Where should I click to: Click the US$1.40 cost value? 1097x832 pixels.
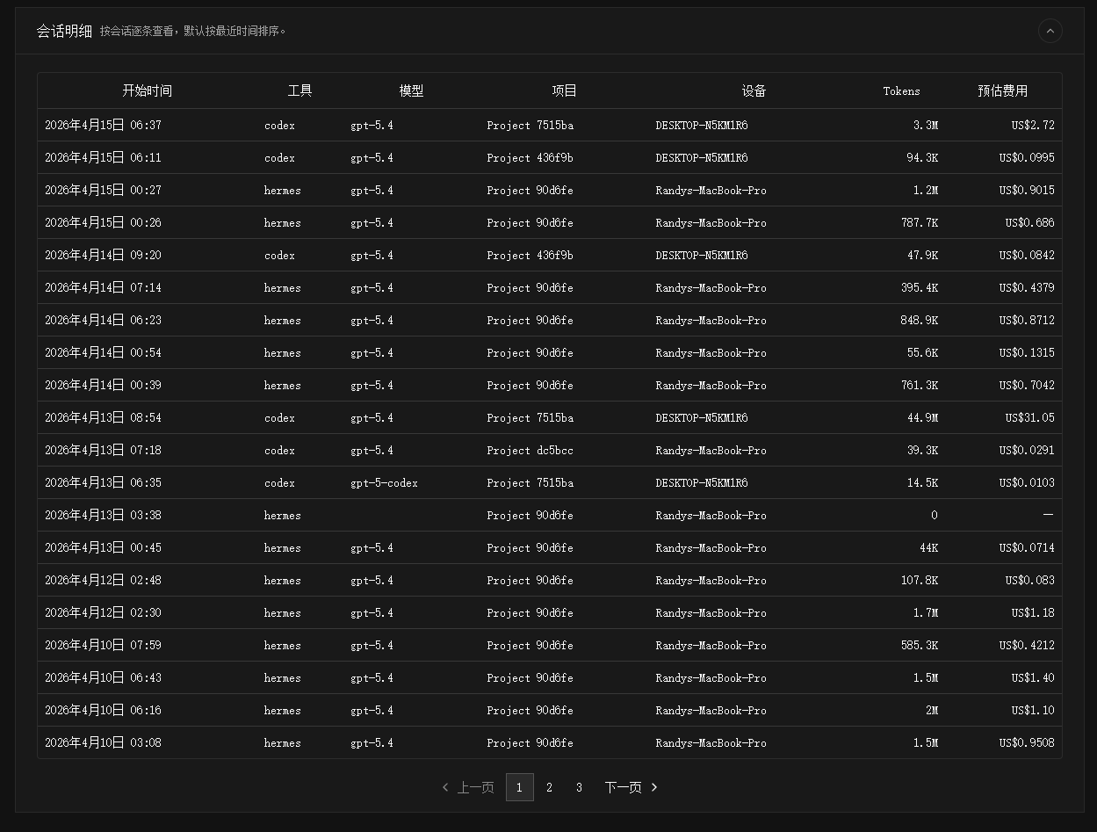(1033, 677)
